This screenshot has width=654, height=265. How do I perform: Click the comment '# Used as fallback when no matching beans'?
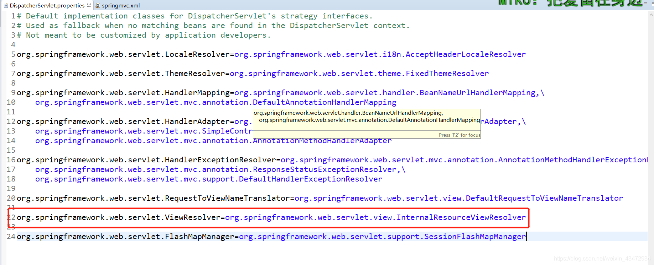213,26
